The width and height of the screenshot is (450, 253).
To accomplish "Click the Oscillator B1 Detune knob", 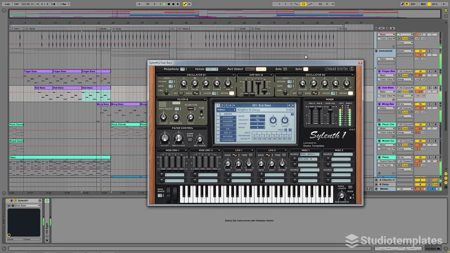I will point(206,83).
